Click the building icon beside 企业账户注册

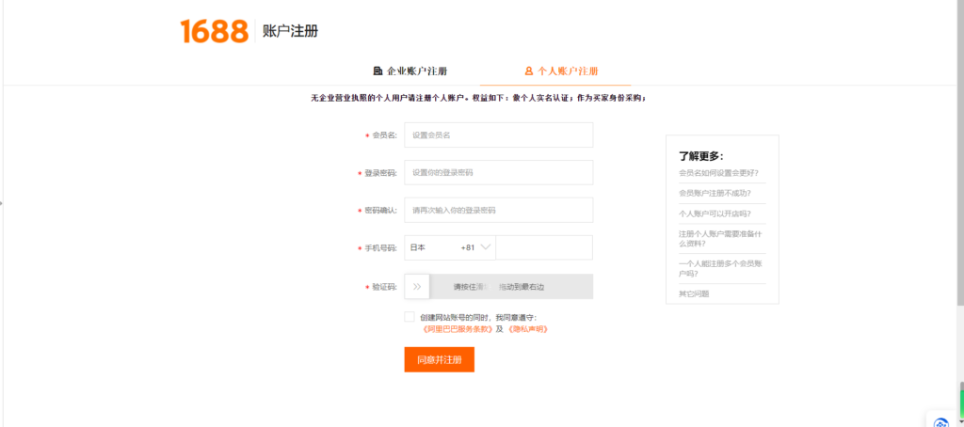(x=378, y=71)
